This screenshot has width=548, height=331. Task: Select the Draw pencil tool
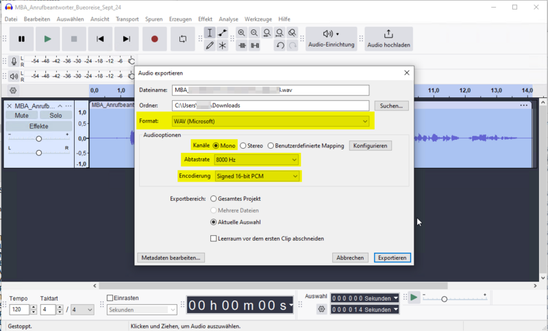tap(210, 45)
